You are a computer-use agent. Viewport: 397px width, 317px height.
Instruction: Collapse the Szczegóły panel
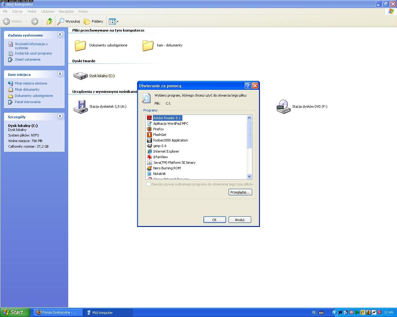pyautogui.click(x=60, y=116)
